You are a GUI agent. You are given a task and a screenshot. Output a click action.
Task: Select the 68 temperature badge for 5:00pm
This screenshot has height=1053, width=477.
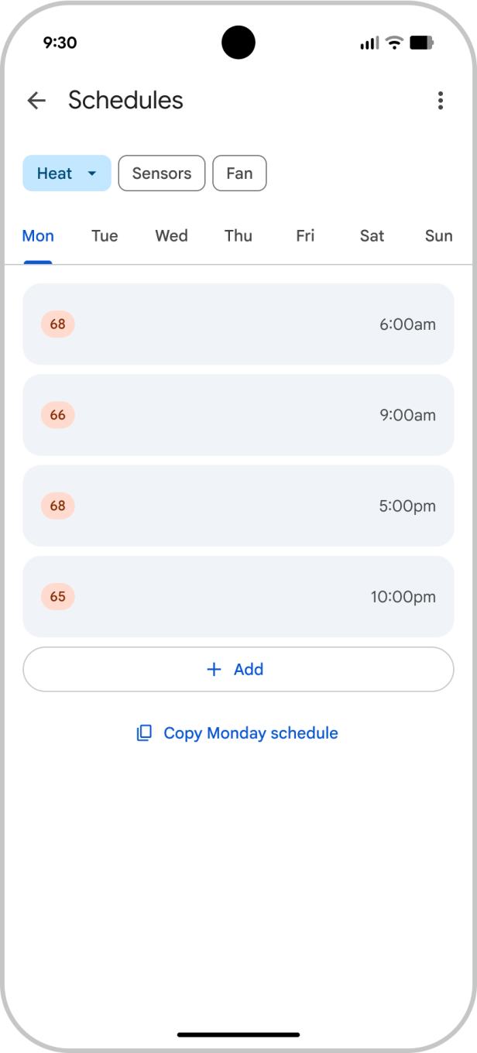[x=57, y=506]
